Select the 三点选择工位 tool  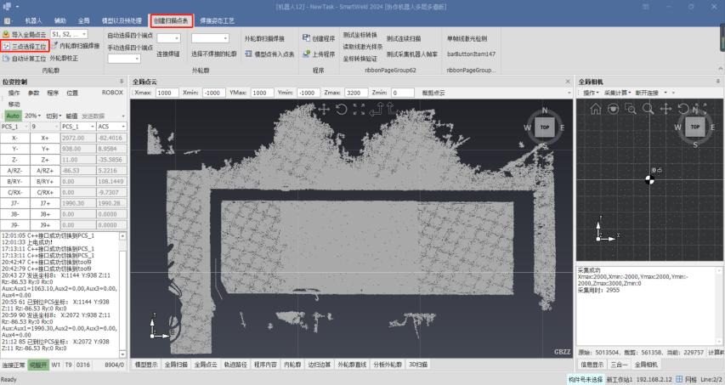25,47
